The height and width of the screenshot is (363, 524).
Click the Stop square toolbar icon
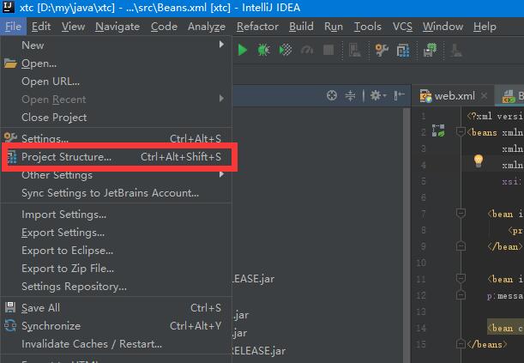click(x=328, y=50)
